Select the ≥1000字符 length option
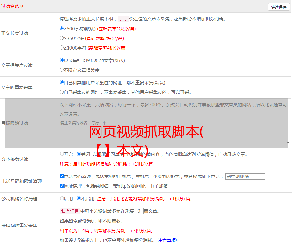Image resolution: width=292 pixels, height=246 pixels. click(x=62, y=48)
